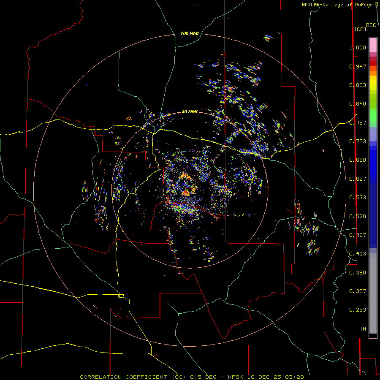Click the 0.573 scale value
The height and width of the screenshot is (380, 380).
(358, 198)
